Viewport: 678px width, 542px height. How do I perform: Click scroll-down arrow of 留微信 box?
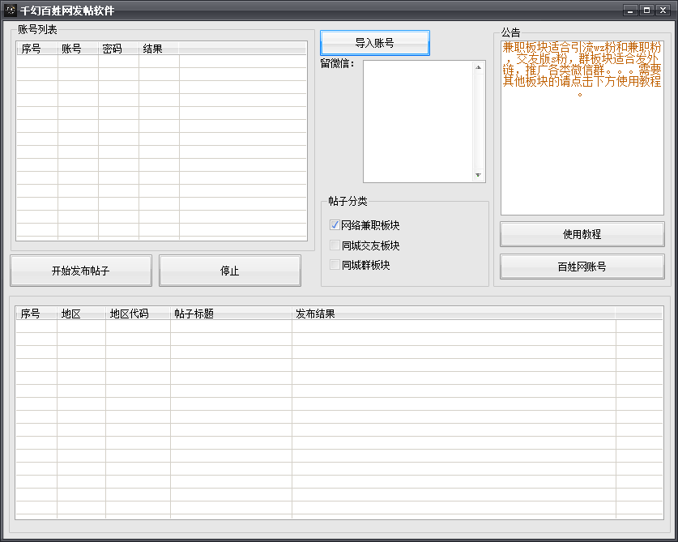tap(478, 176)
